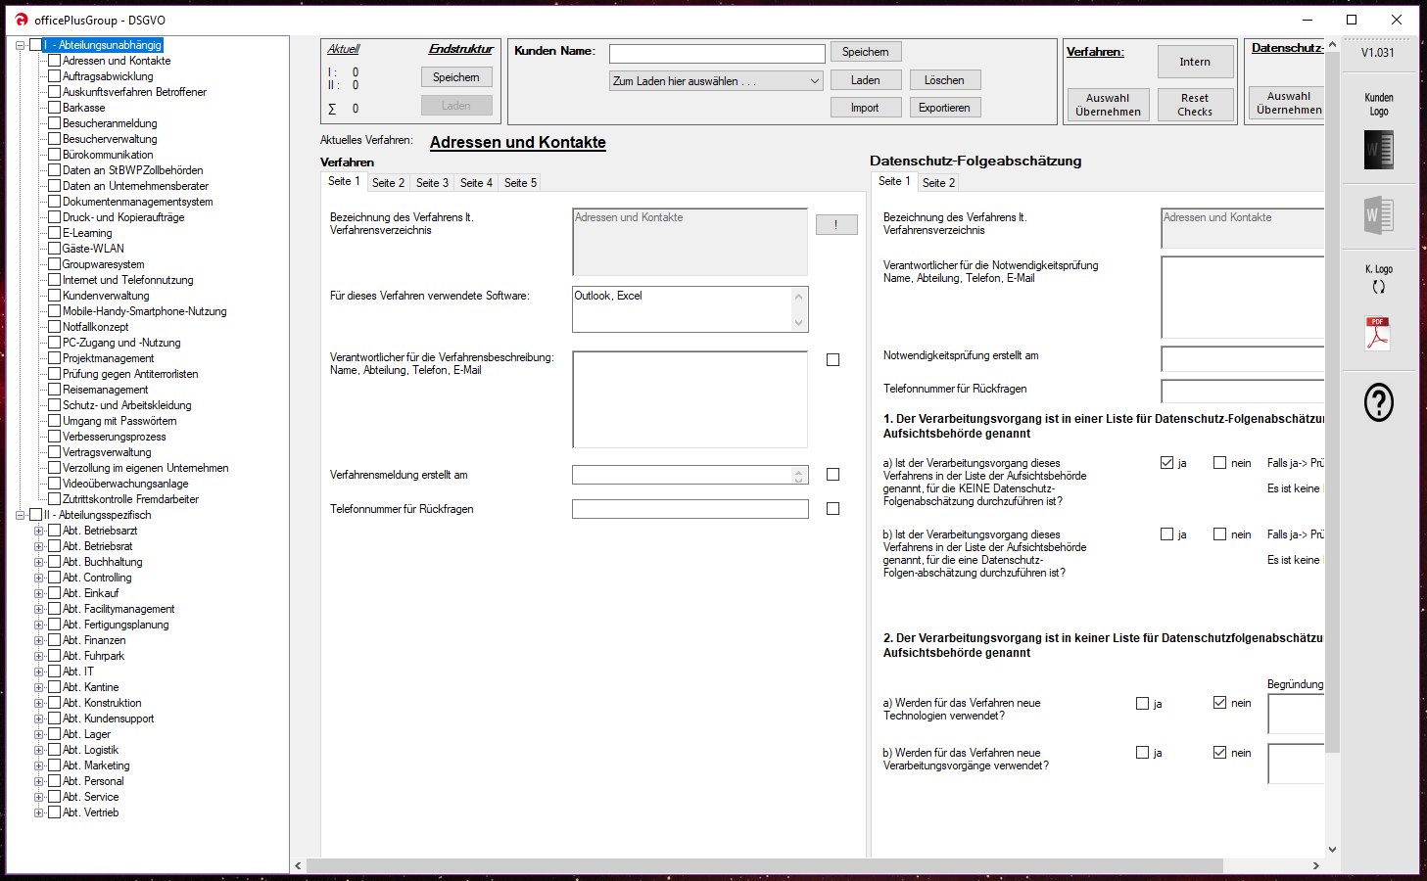Click Auswahl Übernehmen in Verfahren group
The height and width of the screenshot is (881, 1427).
pyautogui.click(x=1108, y=105)
